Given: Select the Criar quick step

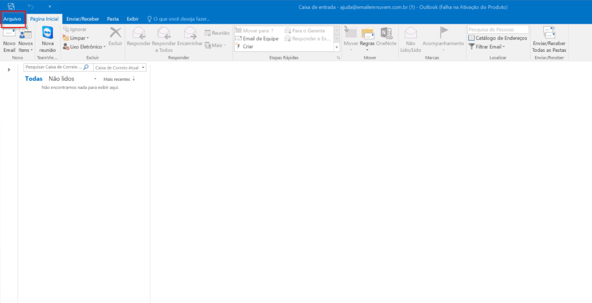Looking at the screenshot, I should tap(248, 47).
